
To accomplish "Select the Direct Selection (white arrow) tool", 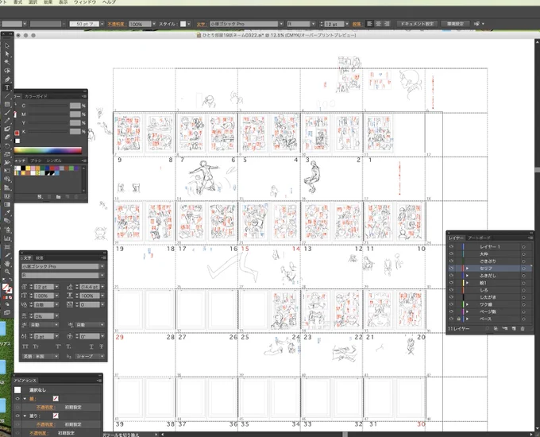I will coord(7,54).
